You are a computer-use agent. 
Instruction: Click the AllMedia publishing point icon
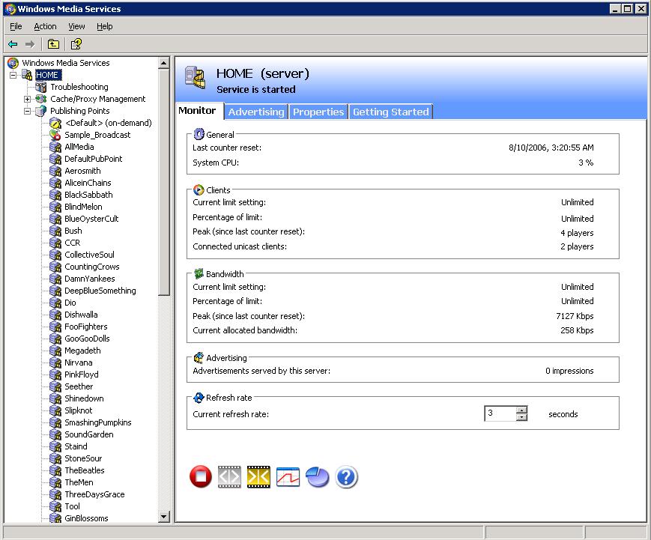pos(55,147)
